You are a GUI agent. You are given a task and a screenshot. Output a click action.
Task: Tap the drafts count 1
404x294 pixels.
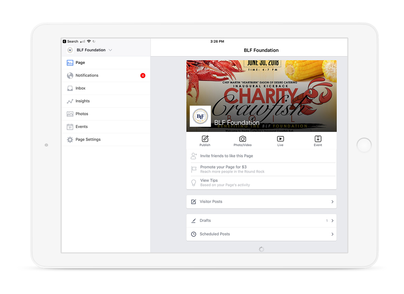[327, 221]
